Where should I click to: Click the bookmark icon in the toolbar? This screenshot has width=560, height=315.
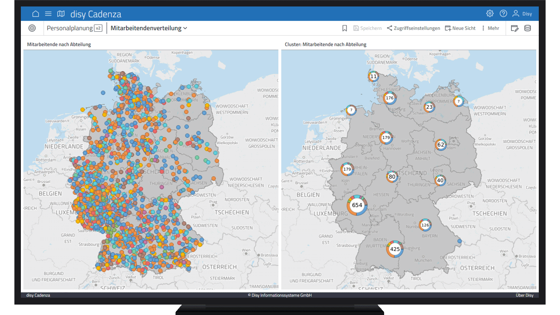(x=345, y=28)
